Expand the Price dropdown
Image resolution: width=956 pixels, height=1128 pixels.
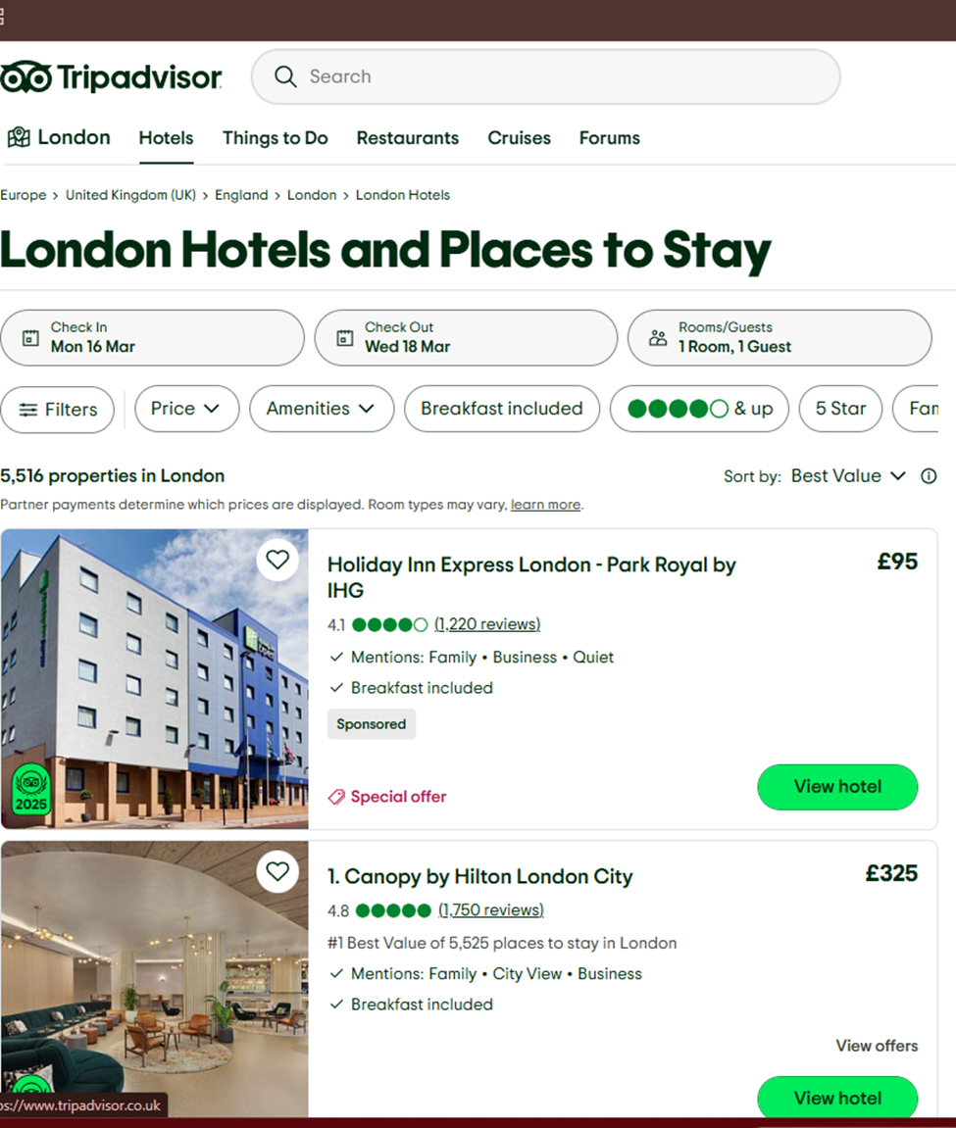tap(186, 409)
